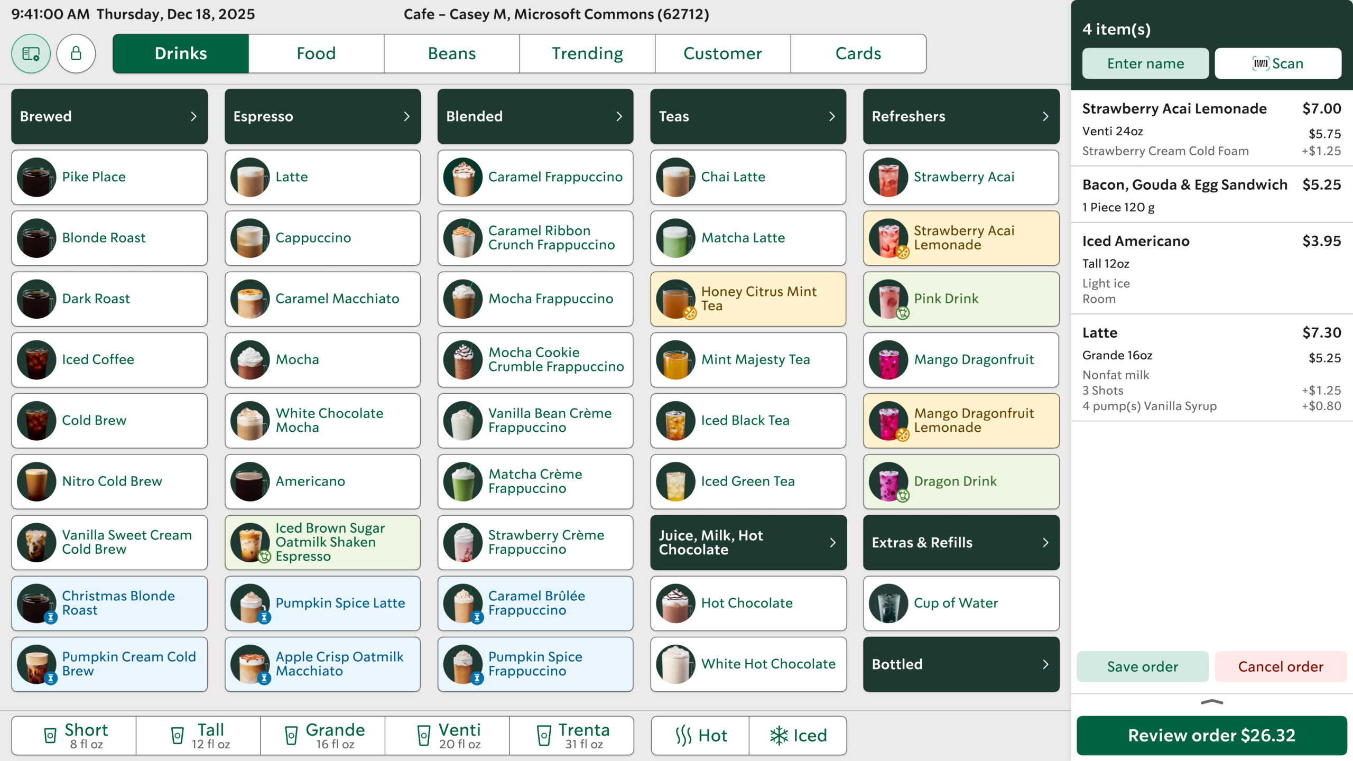Open the Extras & Refills category
1353x761 pixels.
[x=961, y=542]
